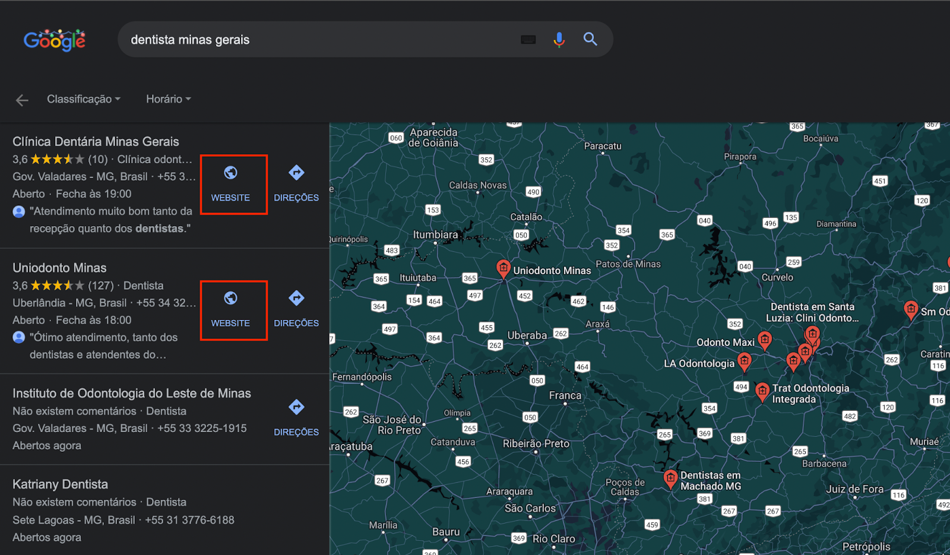950x555 pixels.
Task: Click "Fecha às 18:00" hours text
Action: pos(94,320)
